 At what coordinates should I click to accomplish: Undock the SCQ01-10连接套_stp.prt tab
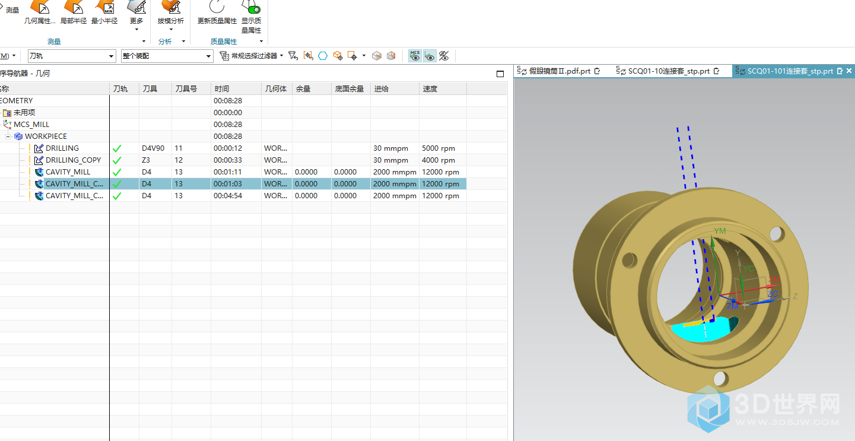(716, 71)
